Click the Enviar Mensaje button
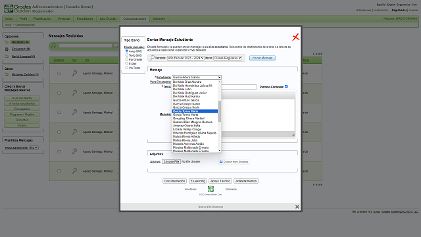This screenshot has height=237, width=421. [262, 58]
